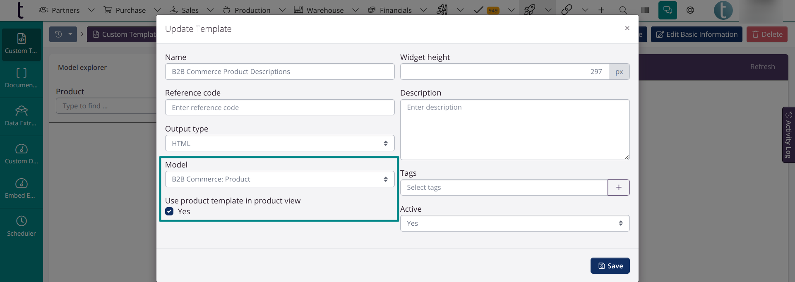The width and height of the screenshot is (795, 282).
Task: Open the Warehouse menu
Action: click(x=319, y=10)
